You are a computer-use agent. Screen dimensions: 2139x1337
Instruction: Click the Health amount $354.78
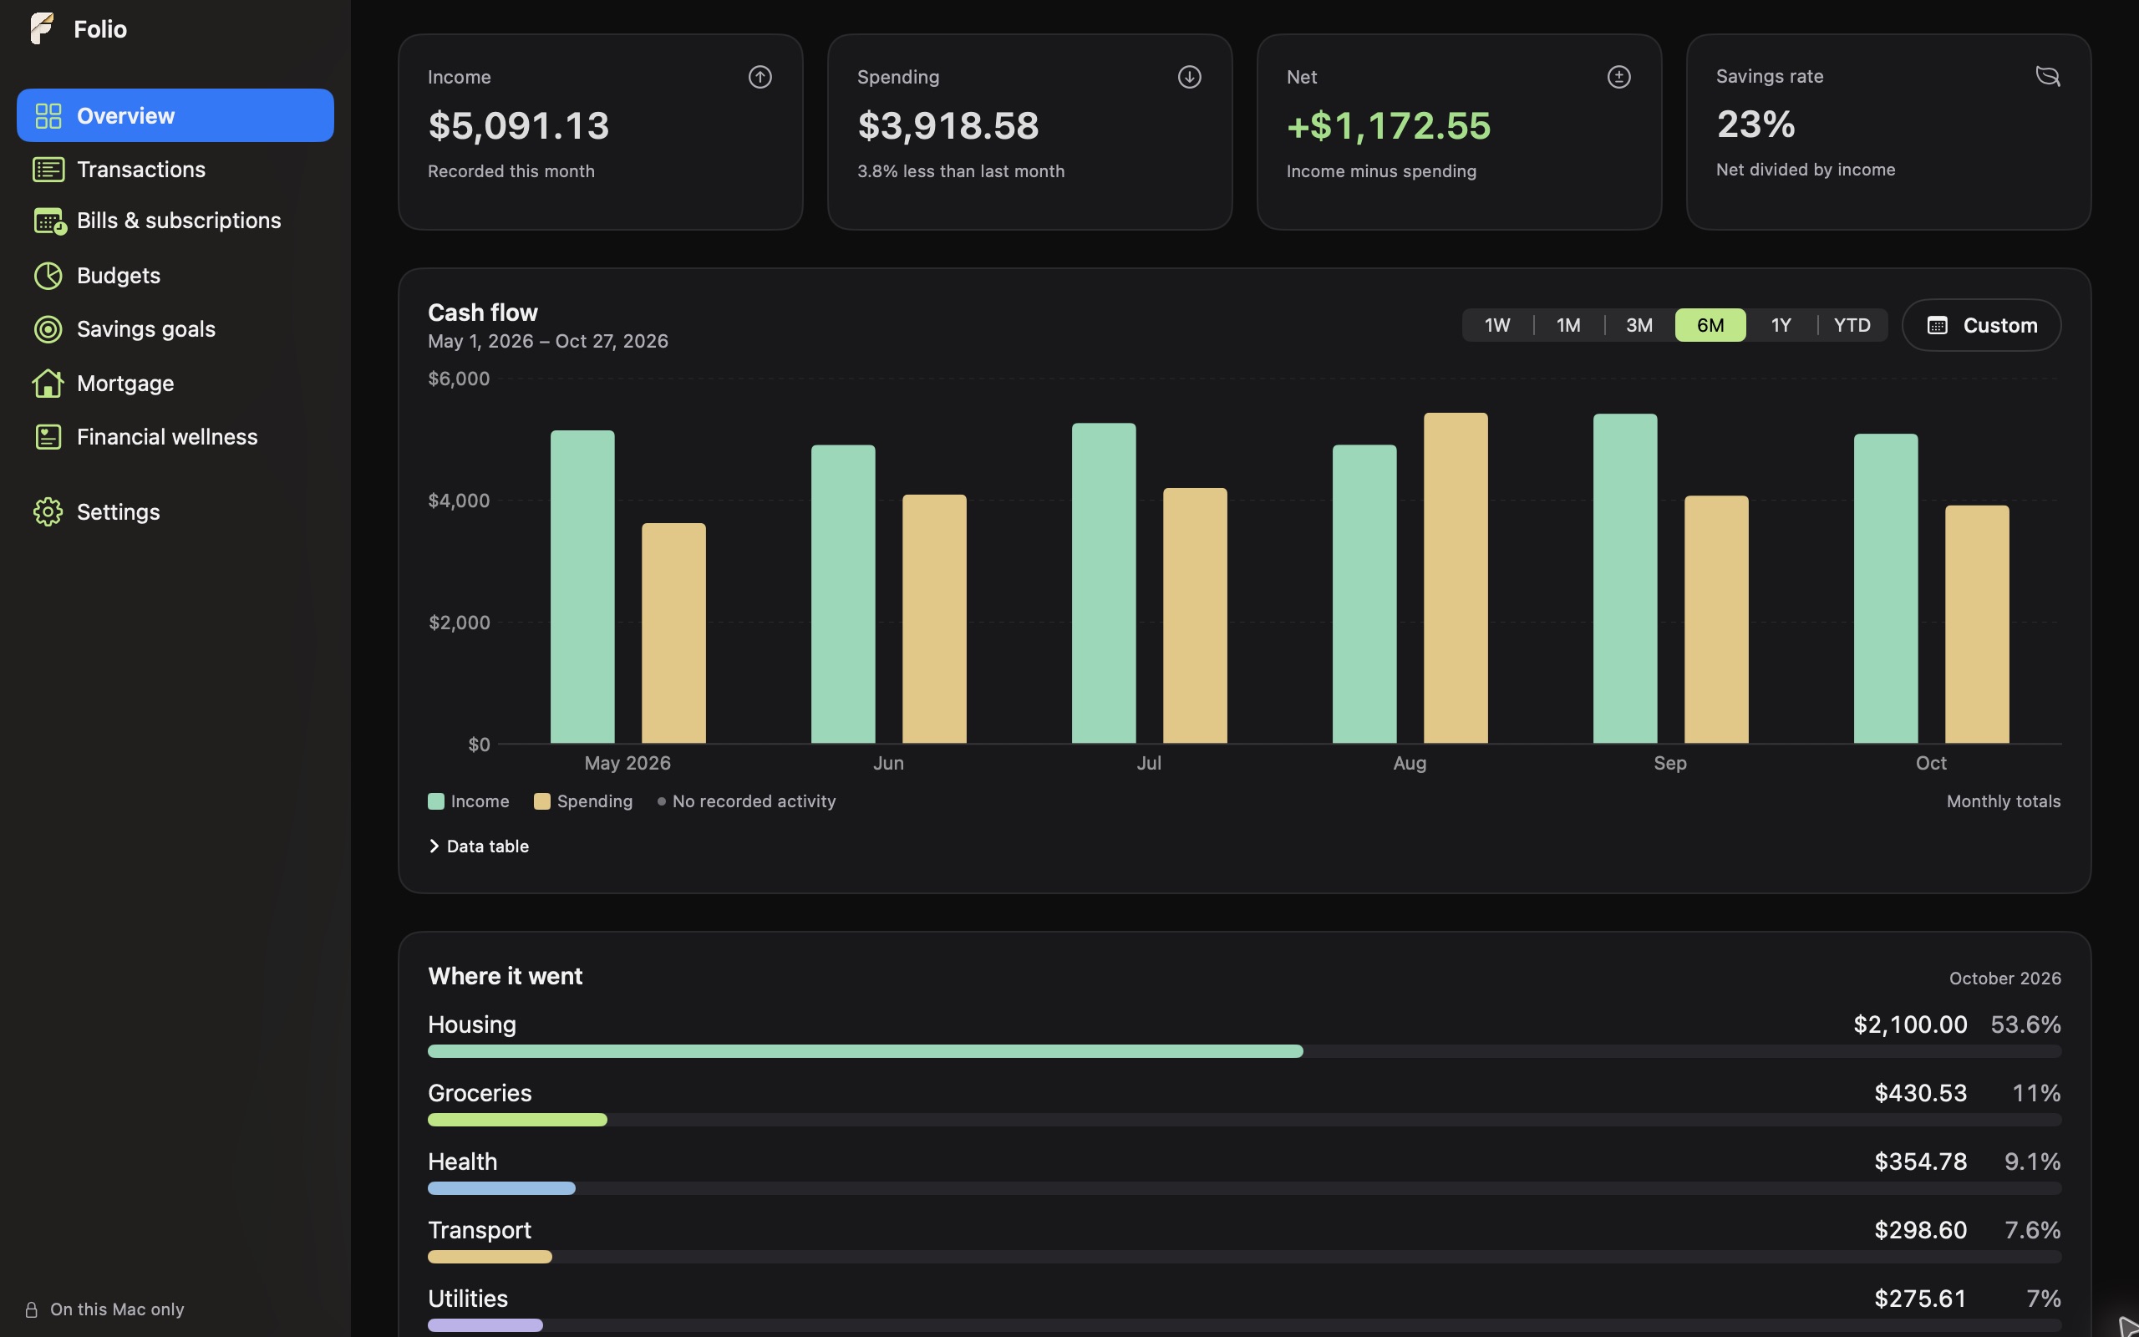pos(1921,1161)
